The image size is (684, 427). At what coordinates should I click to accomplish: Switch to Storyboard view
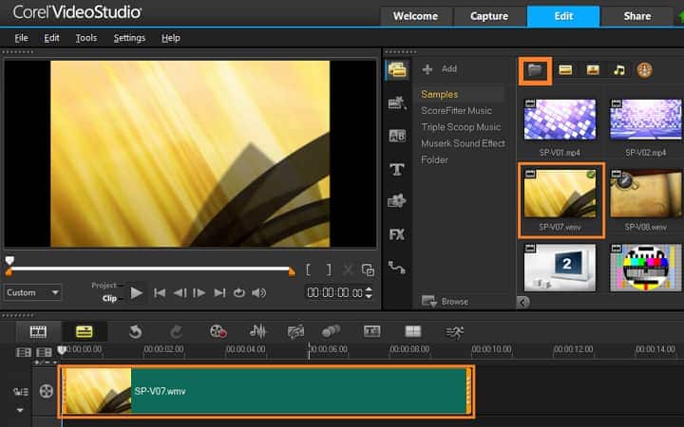coord(38,331)
